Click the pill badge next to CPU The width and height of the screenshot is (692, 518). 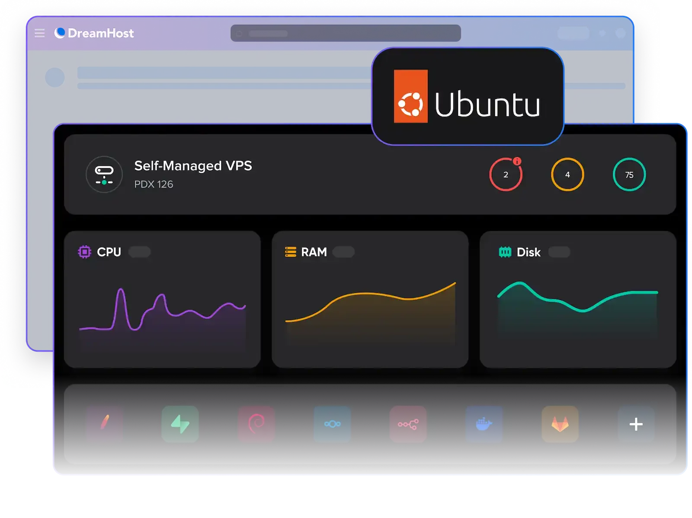(x=139, y=252)
